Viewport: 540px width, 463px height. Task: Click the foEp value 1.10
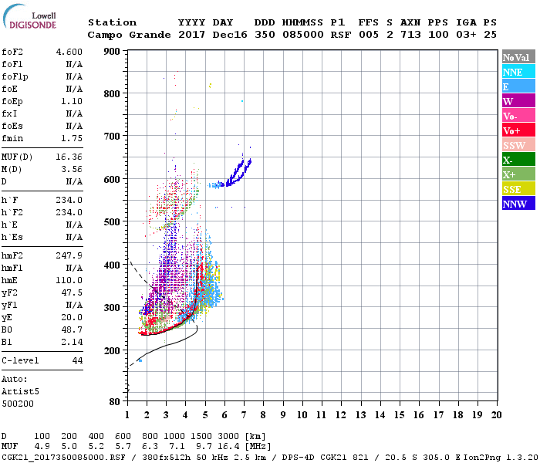(x=72, y=101)
